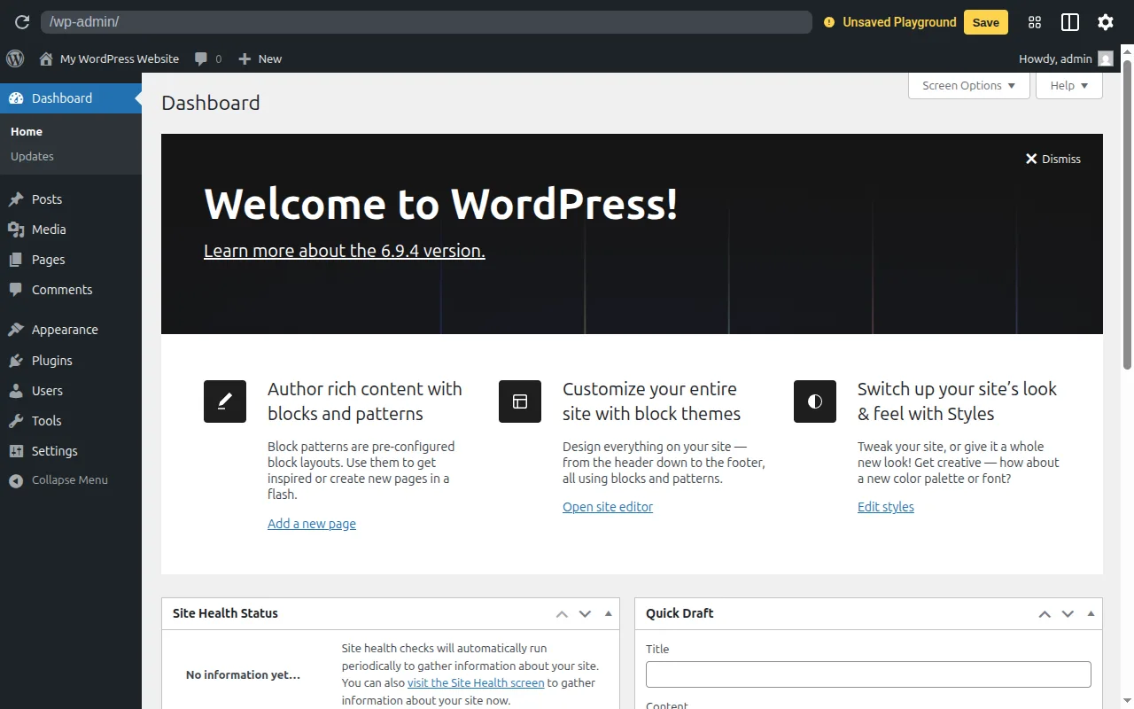
Task: Open the Help dropdown
Action: click(x=1068, y=85)
